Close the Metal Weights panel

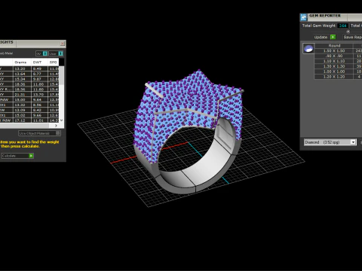[x=63, y=44]
